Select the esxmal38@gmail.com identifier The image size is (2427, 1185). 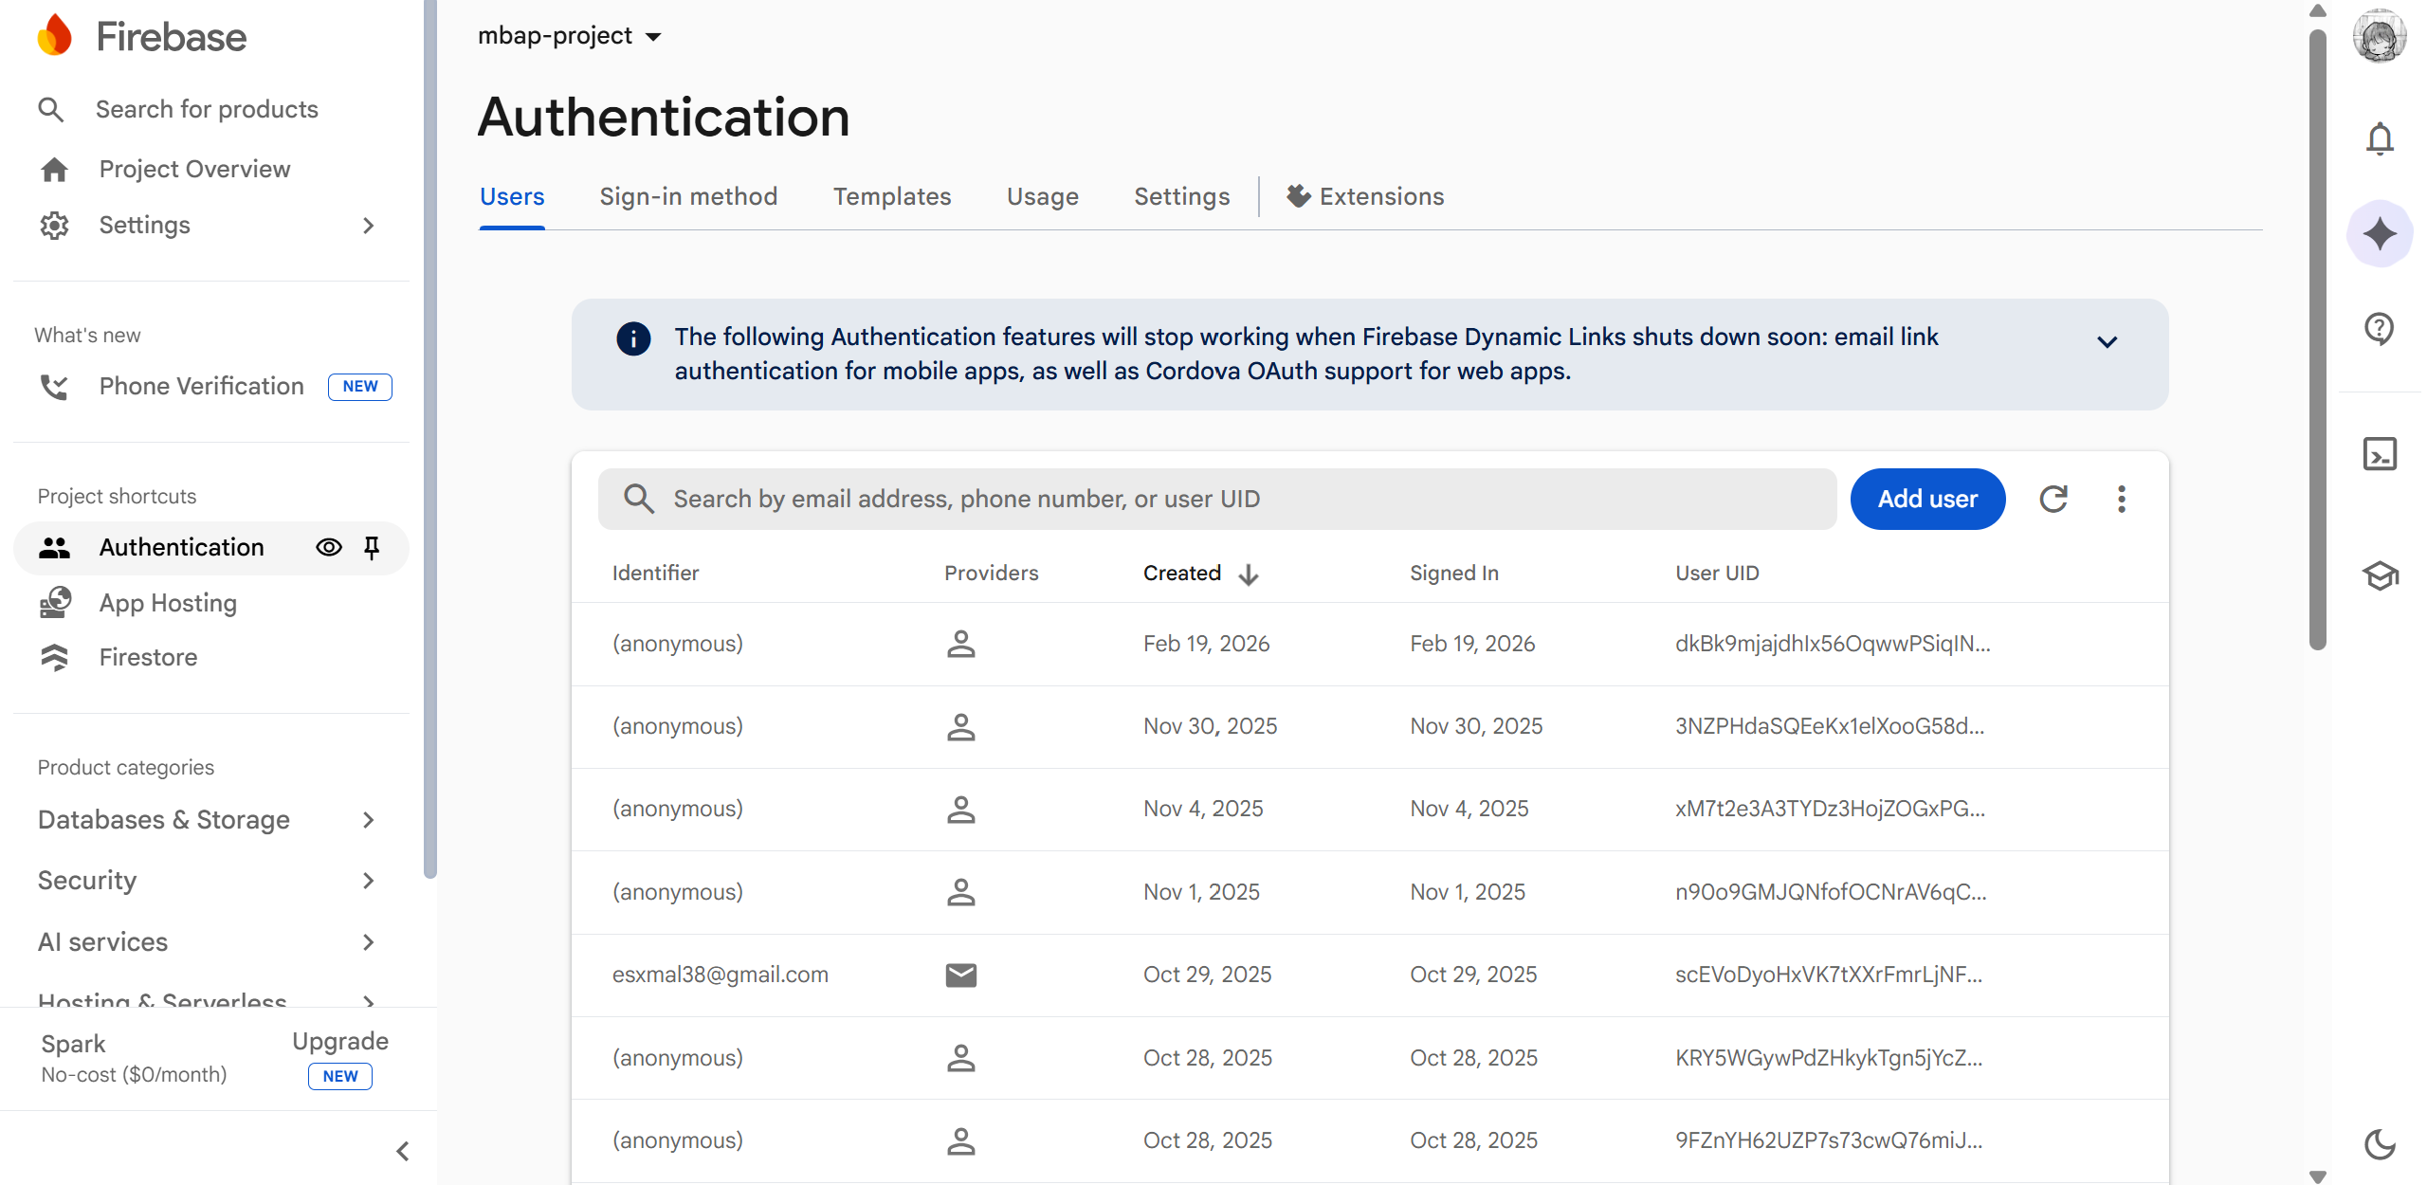(720, 975)
